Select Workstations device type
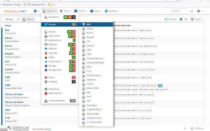 [x=60, y=40]
